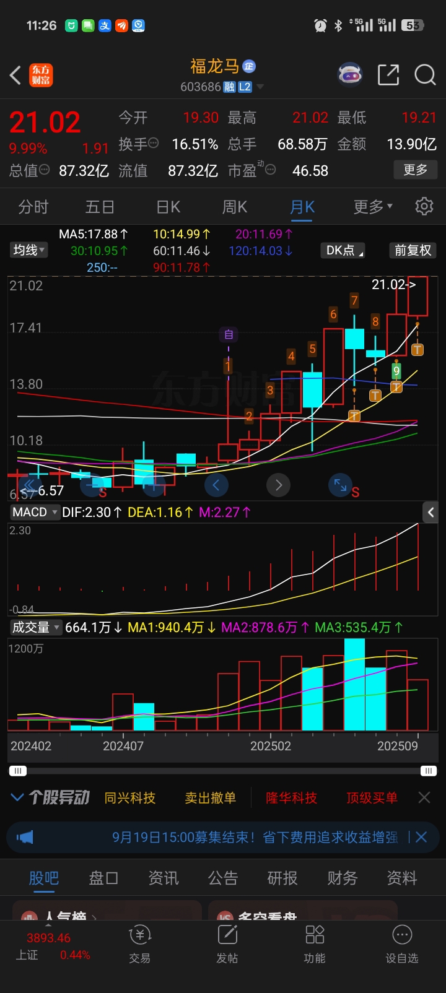Toggle DK点 indicator
Screen dimensions: 446x993
pyautogui.click(x=343, y=250)
